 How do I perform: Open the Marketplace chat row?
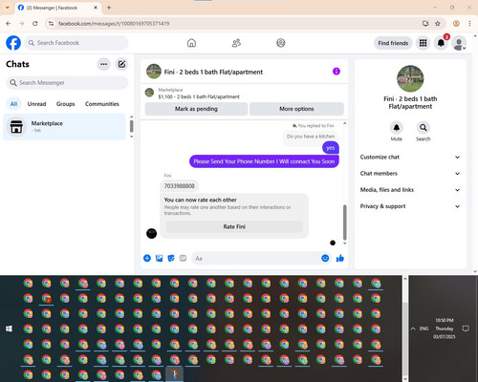pos(65,127)
